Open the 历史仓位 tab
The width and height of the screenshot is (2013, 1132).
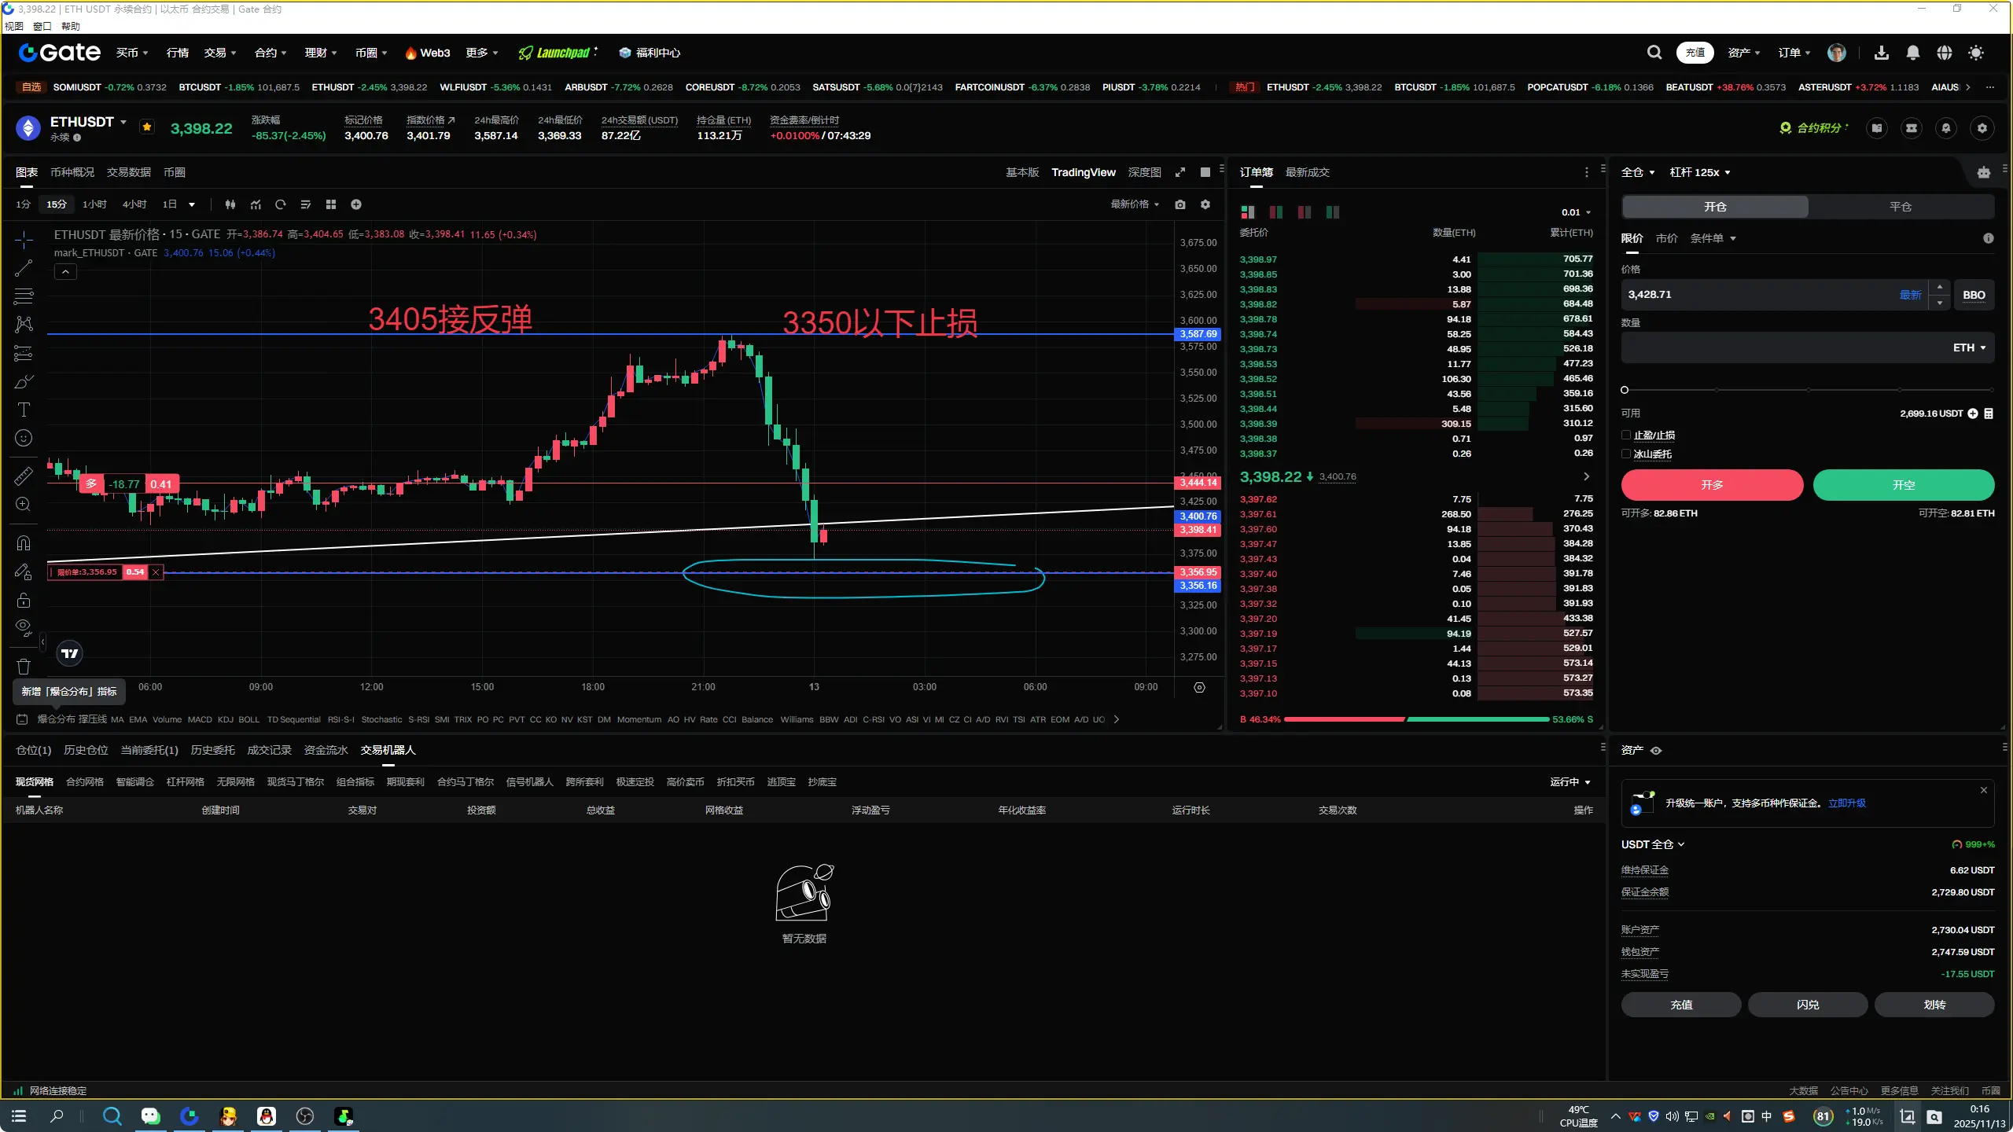tap(86, 750)
